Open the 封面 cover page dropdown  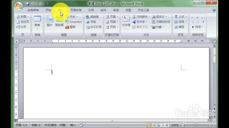point(23,17)
